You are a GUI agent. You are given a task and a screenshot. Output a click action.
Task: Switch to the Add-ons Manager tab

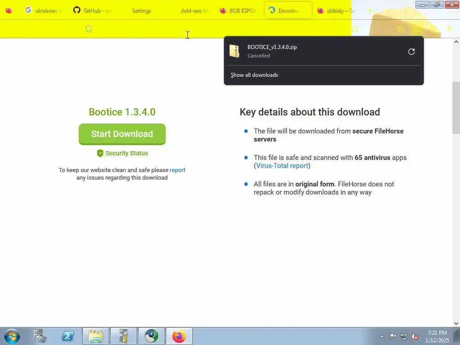point(190,10)
